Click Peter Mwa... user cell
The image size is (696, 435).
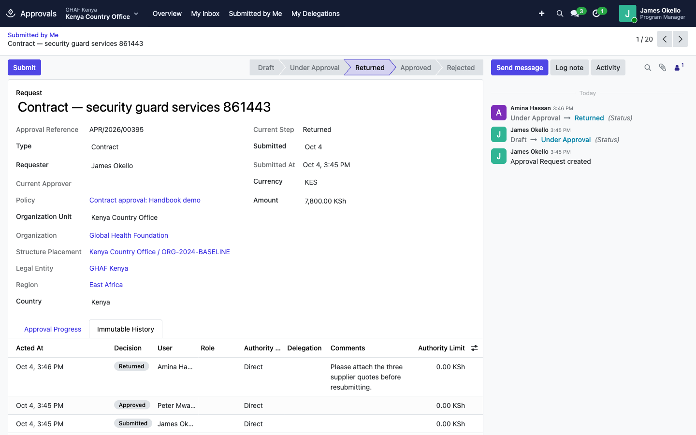pos(176,406)
